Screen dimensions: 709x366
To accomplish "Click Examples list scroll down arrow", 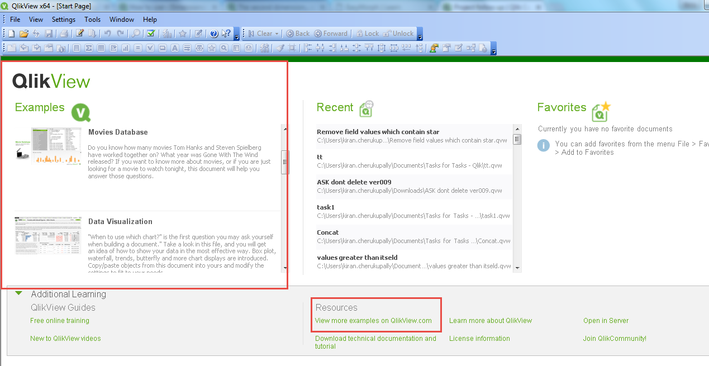I will (285, 268).
